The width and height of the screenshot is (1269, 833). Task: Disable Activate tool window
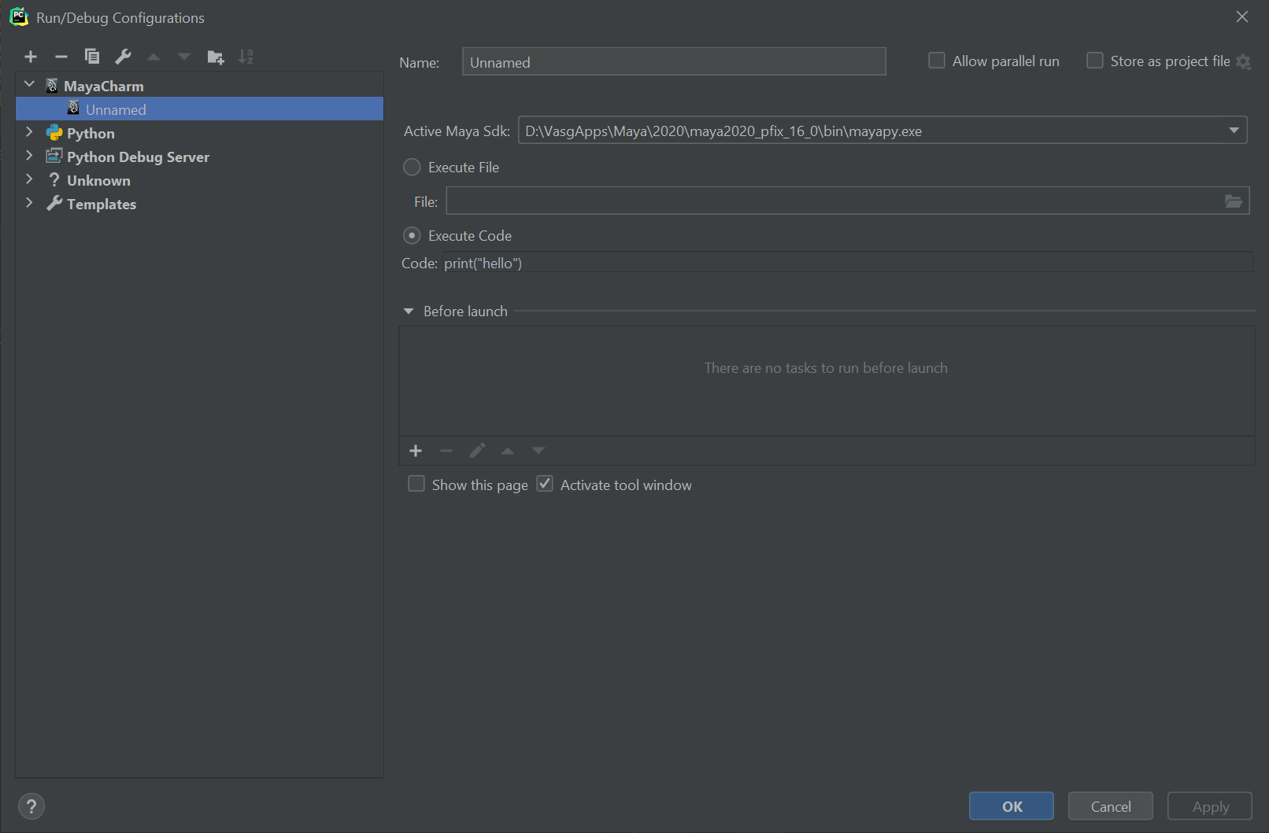[544, 483]
